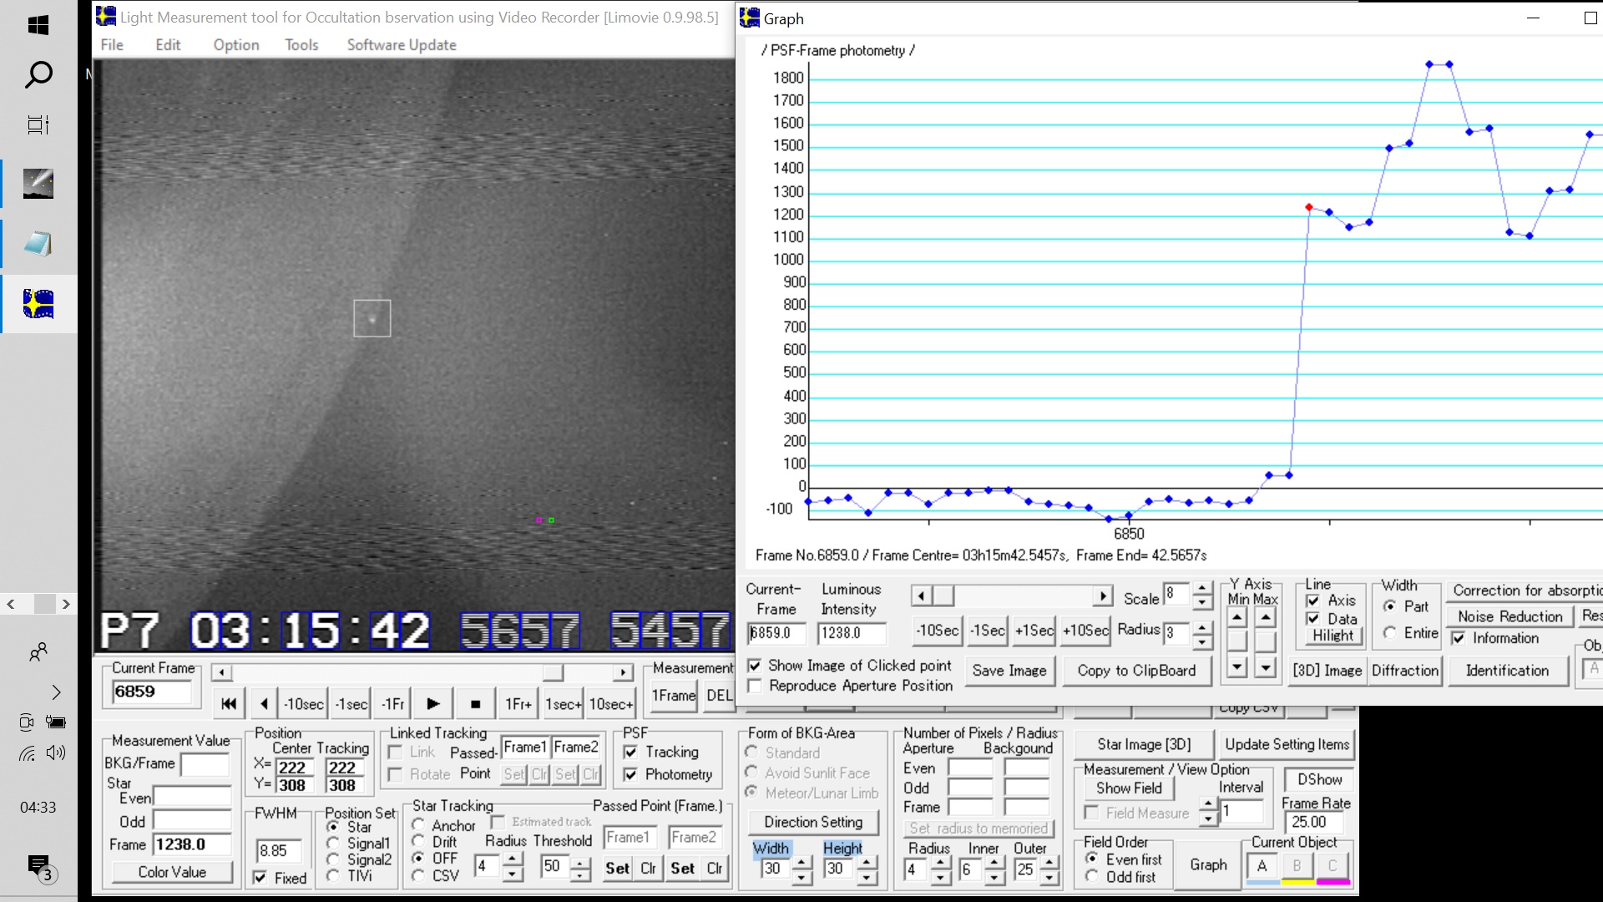Open Task View in taskbar
Image resolution: width=1603 pixels, height=902 pixels.
[38, 125]
